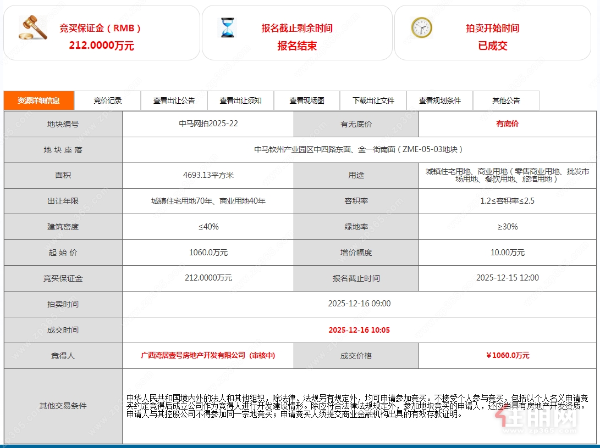This screenshot has height=448, width=600.
Task: Click winning bidder 广西湾居壹号房地产开发有限公司
Action: (x=208, y=355)
